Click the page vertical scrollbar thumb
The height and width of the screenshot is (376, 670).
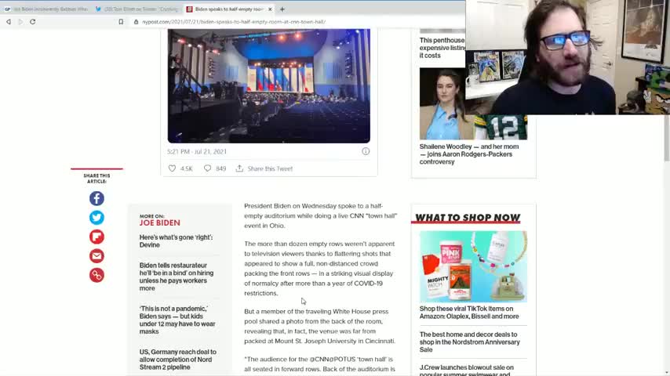667,139
